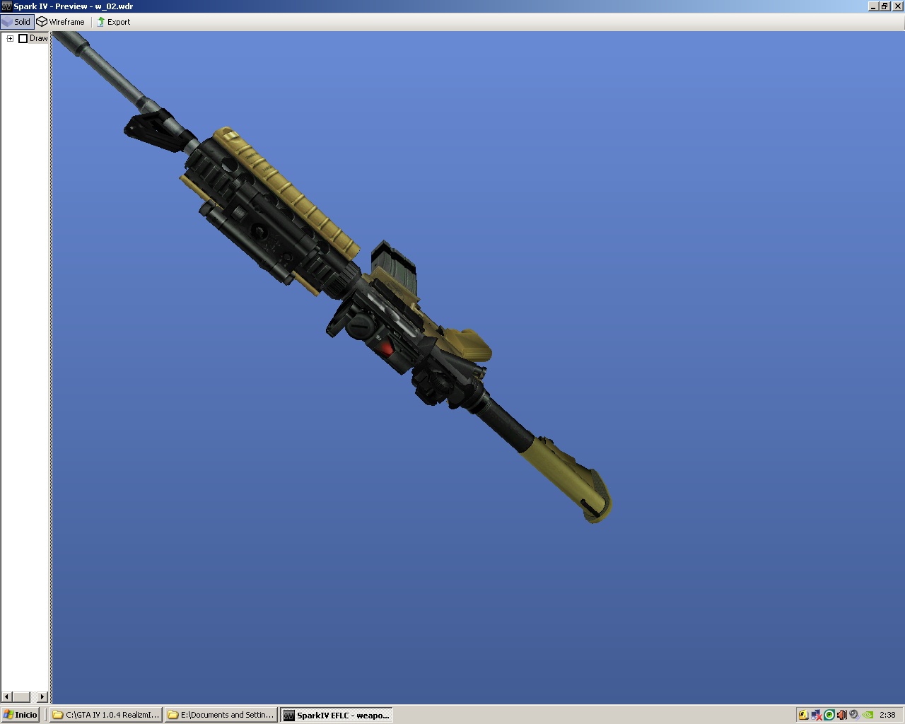Switch to Documents and Settings folder window

click(x=221, y=715)
